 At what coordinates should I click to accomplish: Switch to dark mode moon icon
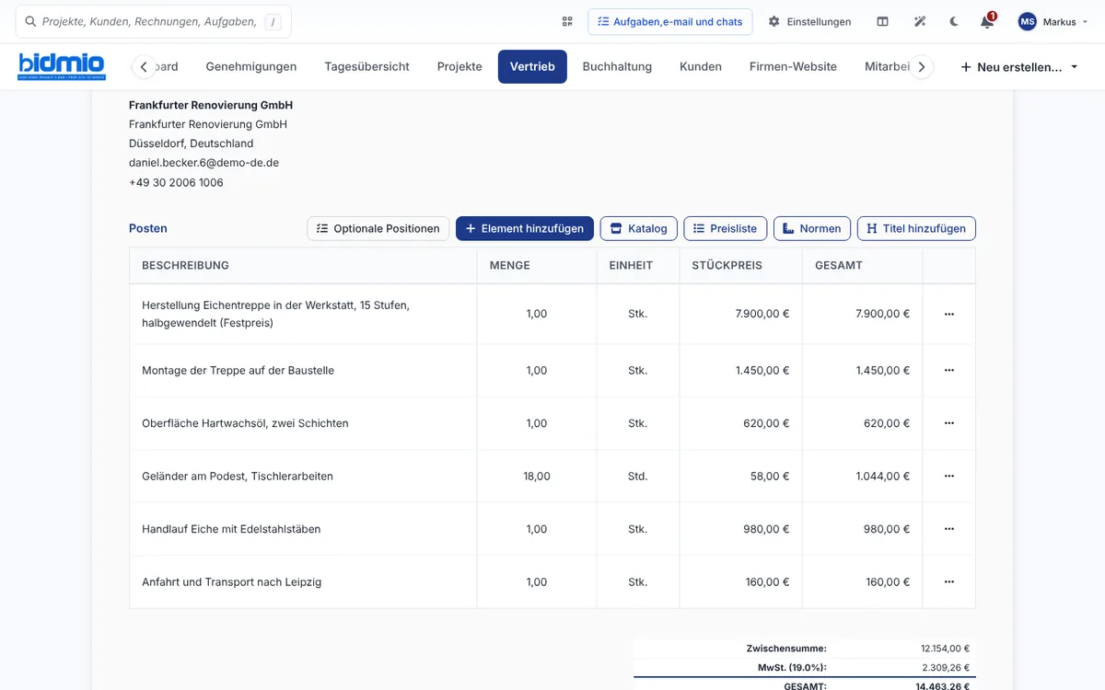pyautogui.click(x=954, y=21)
